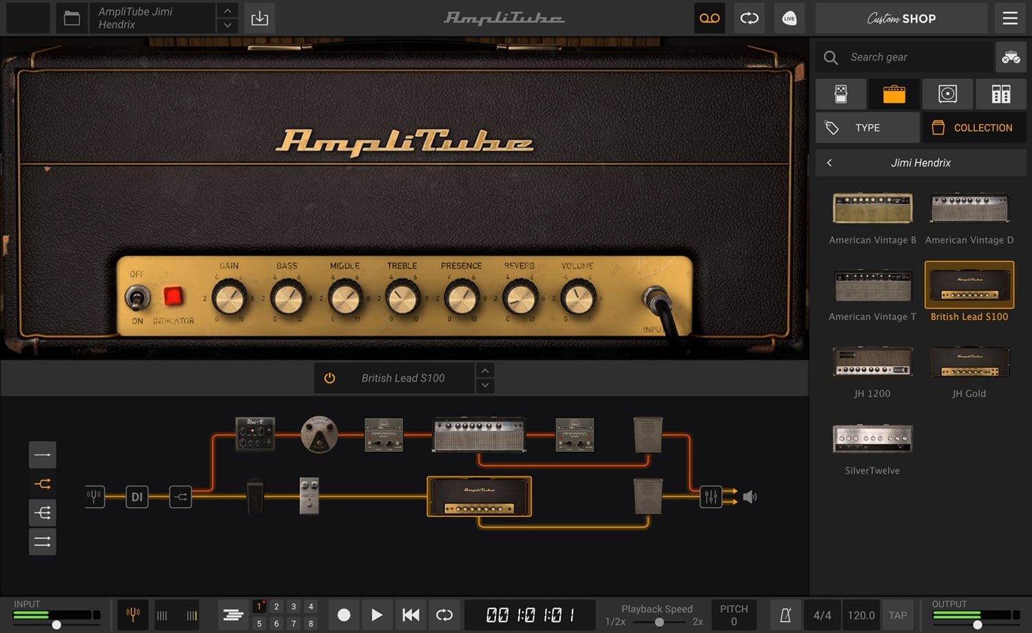Select the round fuzz pedal

coord(319,434)
